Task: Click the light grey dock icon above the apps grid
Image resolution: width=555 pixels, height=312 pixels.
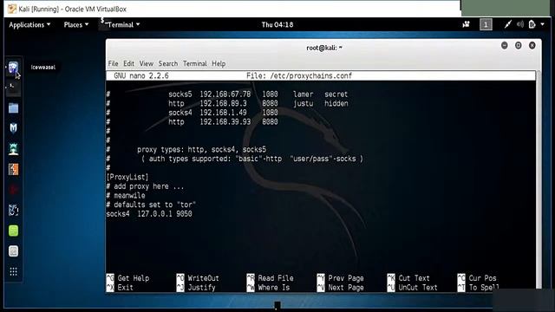Action: (14, 251)
